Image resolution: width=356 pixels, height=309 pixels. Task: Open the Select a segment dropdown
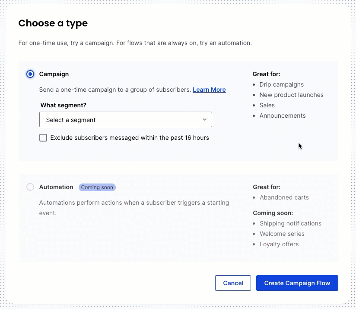125,119
